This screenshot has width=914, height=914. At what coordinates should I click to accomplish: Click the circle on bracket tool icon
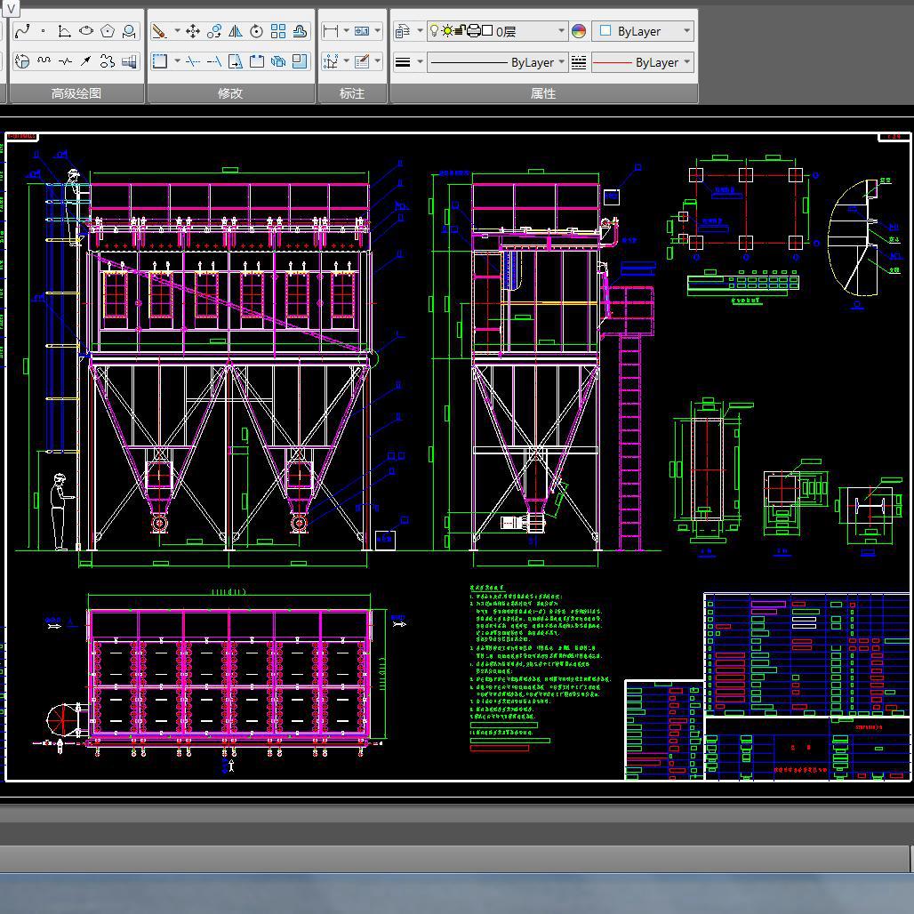click(129, 31)
